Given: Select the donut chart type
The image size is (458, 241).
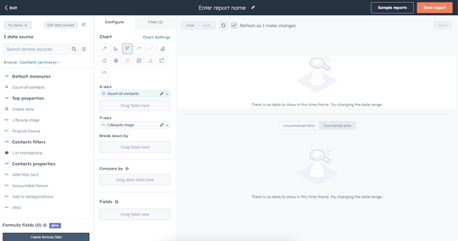Looking at the screenshot, I should coord(105,61).
